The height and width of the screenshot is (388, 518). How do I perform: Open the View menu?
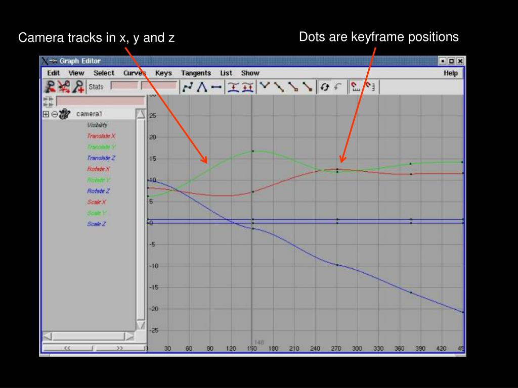76,73
